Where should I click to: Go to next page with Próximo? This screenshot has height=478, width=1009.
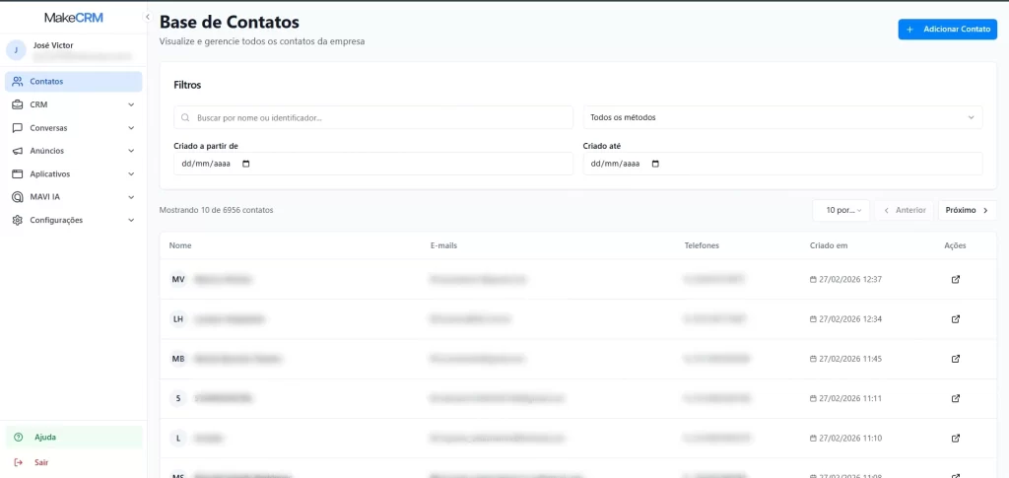tap(967, 210)
